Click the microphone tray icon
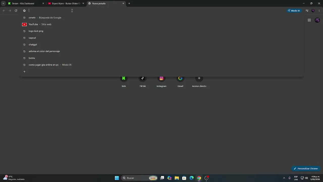Screen dimensions: 323x182 (289, 178)
